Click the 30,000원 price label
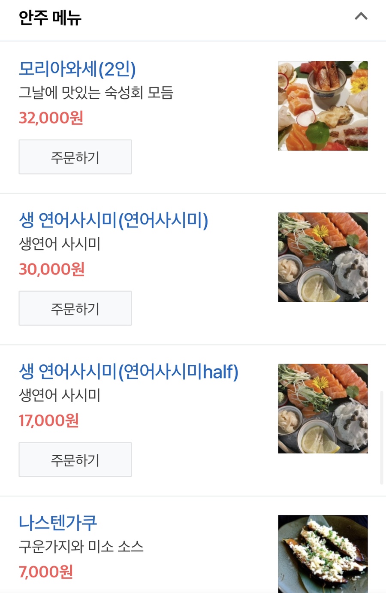Viewport: 386px width, 593px height. (51, 269)
